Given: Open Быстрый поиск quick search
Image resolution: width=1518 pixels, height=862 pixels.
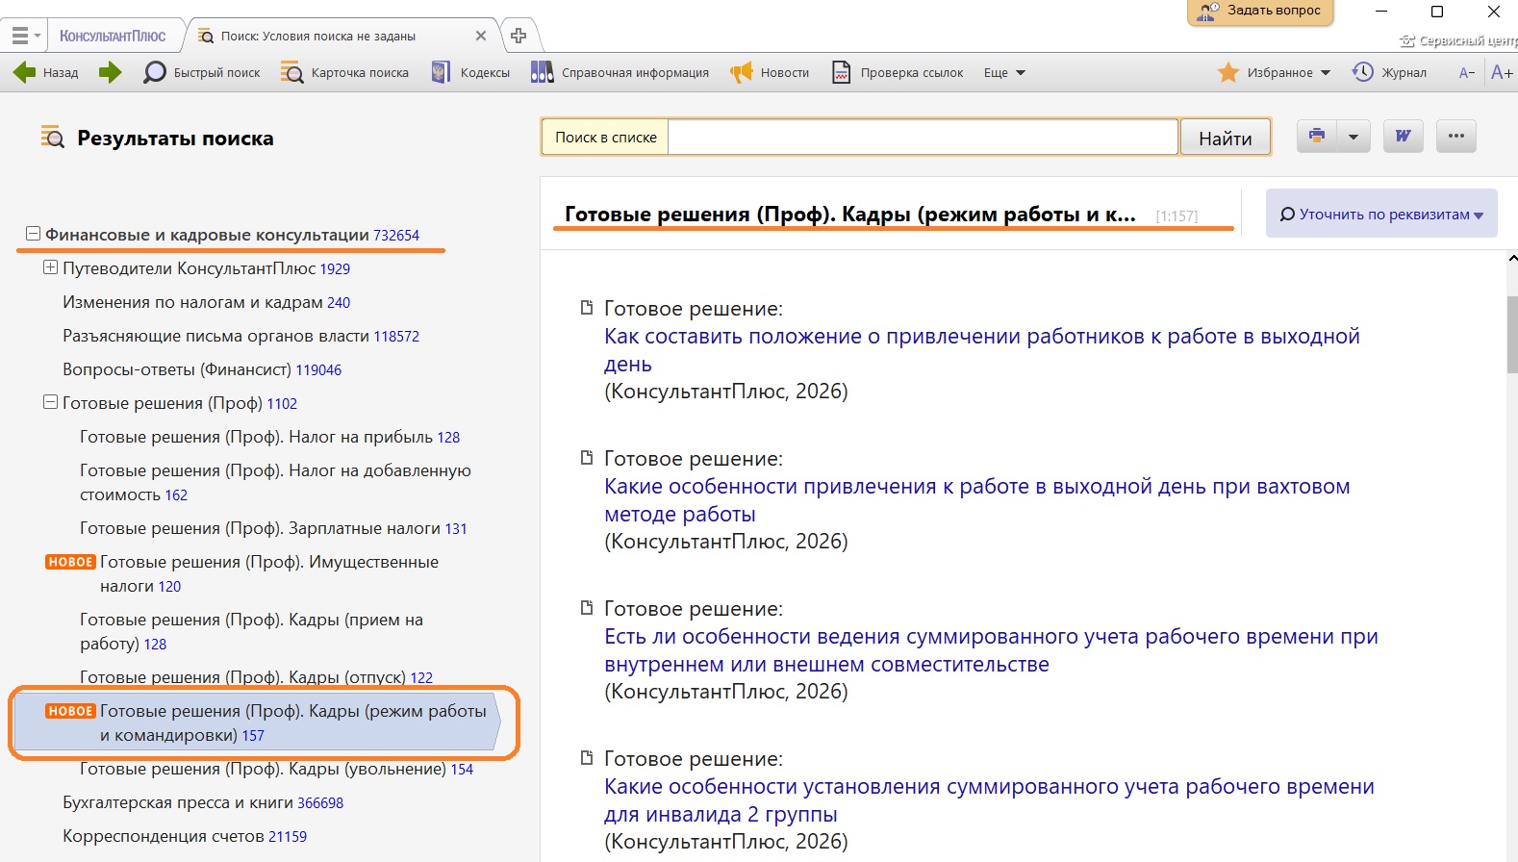Looking at the screenshot, I should [x=202, y=72].
